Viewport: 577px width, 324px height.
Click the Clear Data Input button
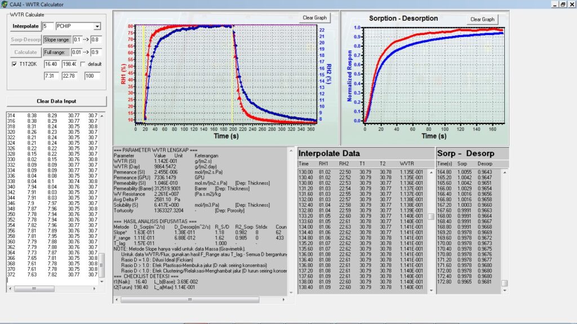[x=56, y=101]
